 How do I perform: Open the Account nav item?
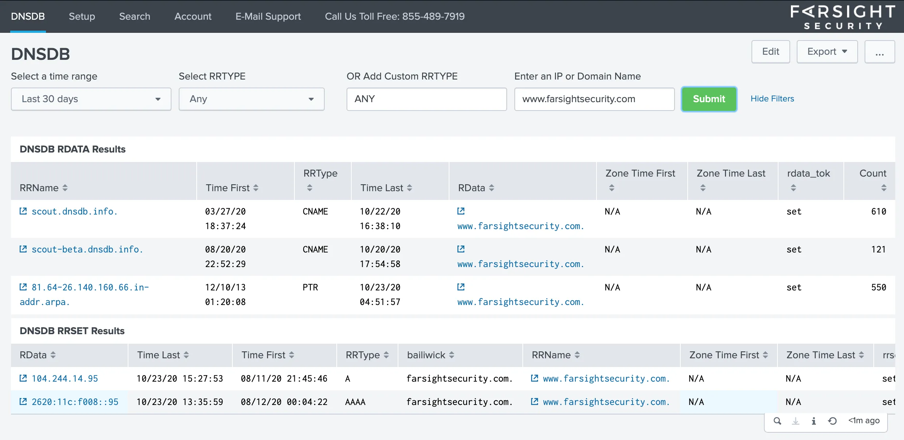[193, 16]
